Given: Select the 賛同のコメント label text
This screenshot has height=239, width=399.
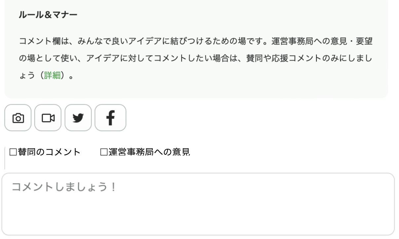Looking at the screenshot, I should pos(49,152).
